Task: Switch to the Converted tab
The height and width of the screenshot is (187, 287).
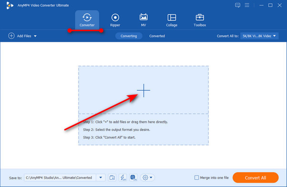Action: [157, 36]
